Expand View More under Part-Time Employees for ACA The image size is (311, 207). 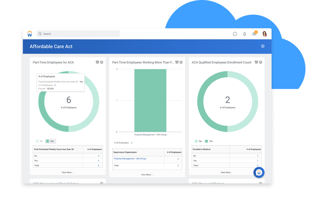click(x=67, y=172)
